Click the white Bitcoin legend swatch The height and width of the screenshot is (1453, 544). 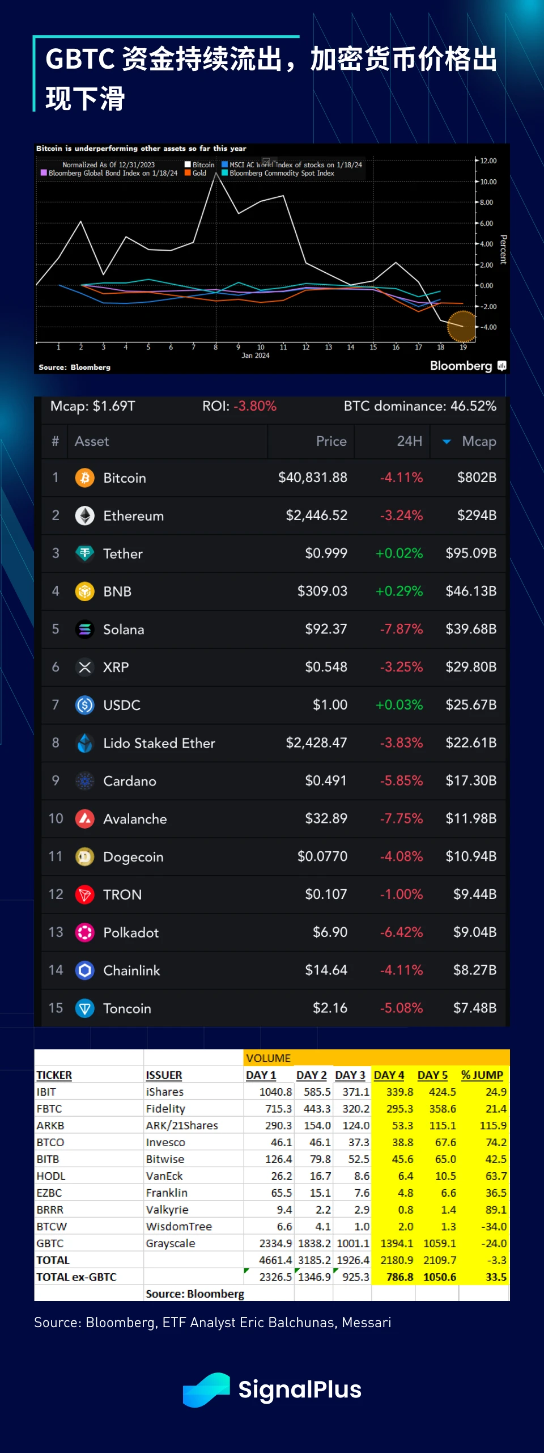click(x=188, y=165)
